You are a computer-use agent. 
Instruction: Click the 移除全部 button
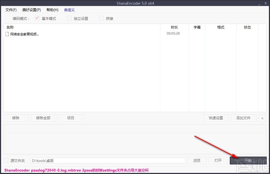click(44, 118)
